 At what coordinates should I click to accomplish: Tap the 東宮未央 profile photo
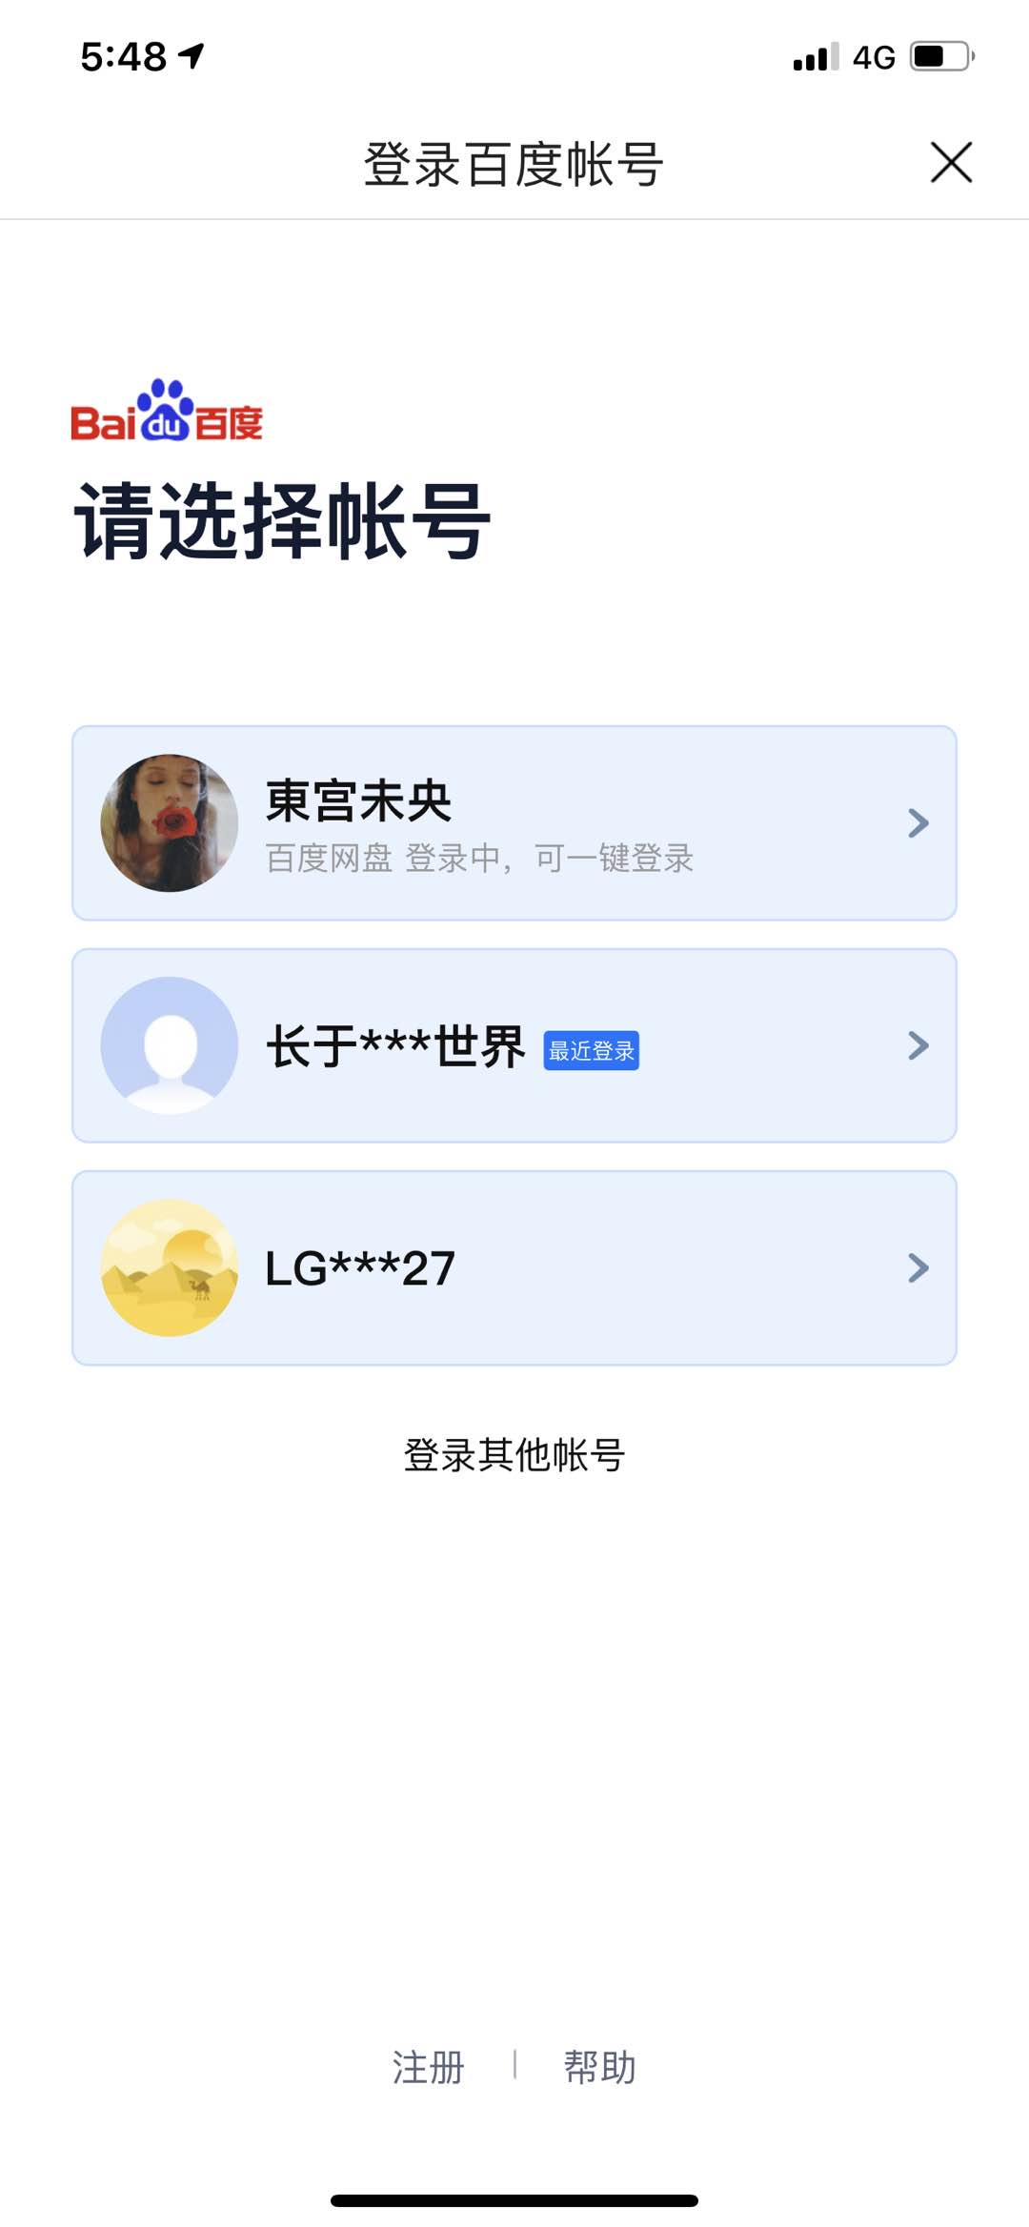pos(170,823)
